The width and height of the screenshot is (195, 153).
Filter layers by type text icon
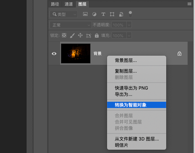[103, 14]
